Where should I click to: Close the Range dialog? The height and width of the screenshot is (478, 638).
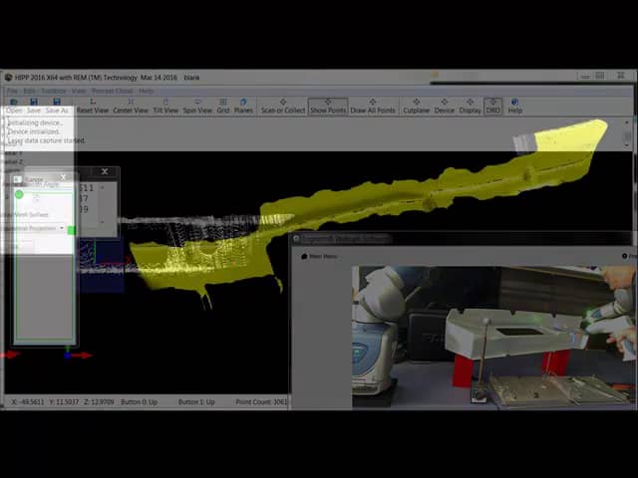tap(63, 178)
